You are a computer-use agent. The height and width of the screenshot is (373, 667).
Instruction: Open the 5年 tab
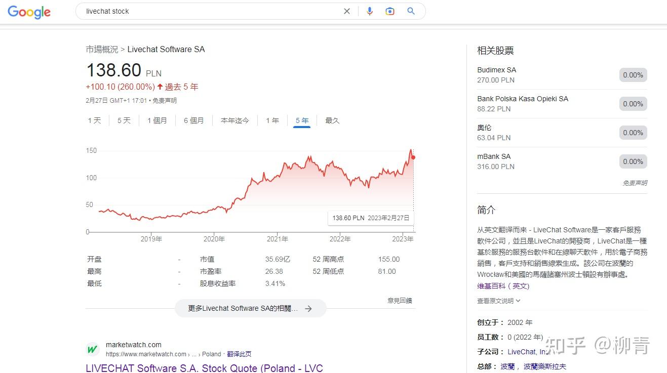302,120
